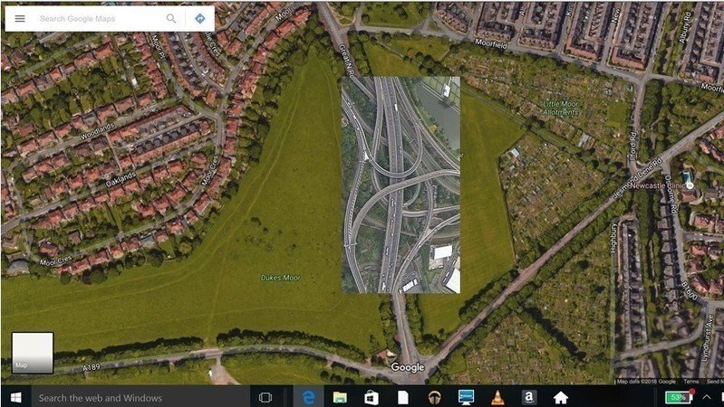
Task: Click inside the Search Google Maps field
Action: click(95, 18)
